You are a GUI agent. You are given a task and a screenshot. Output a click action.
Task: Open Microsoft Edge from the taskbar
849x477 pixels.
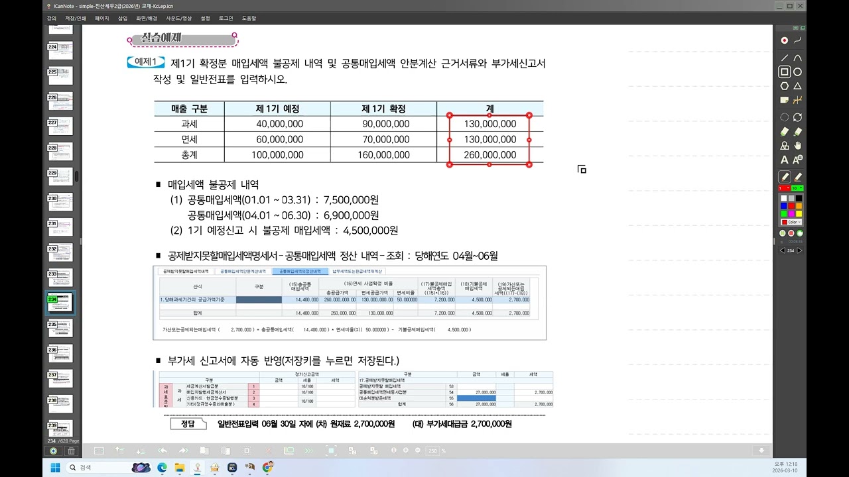[162, 468]
